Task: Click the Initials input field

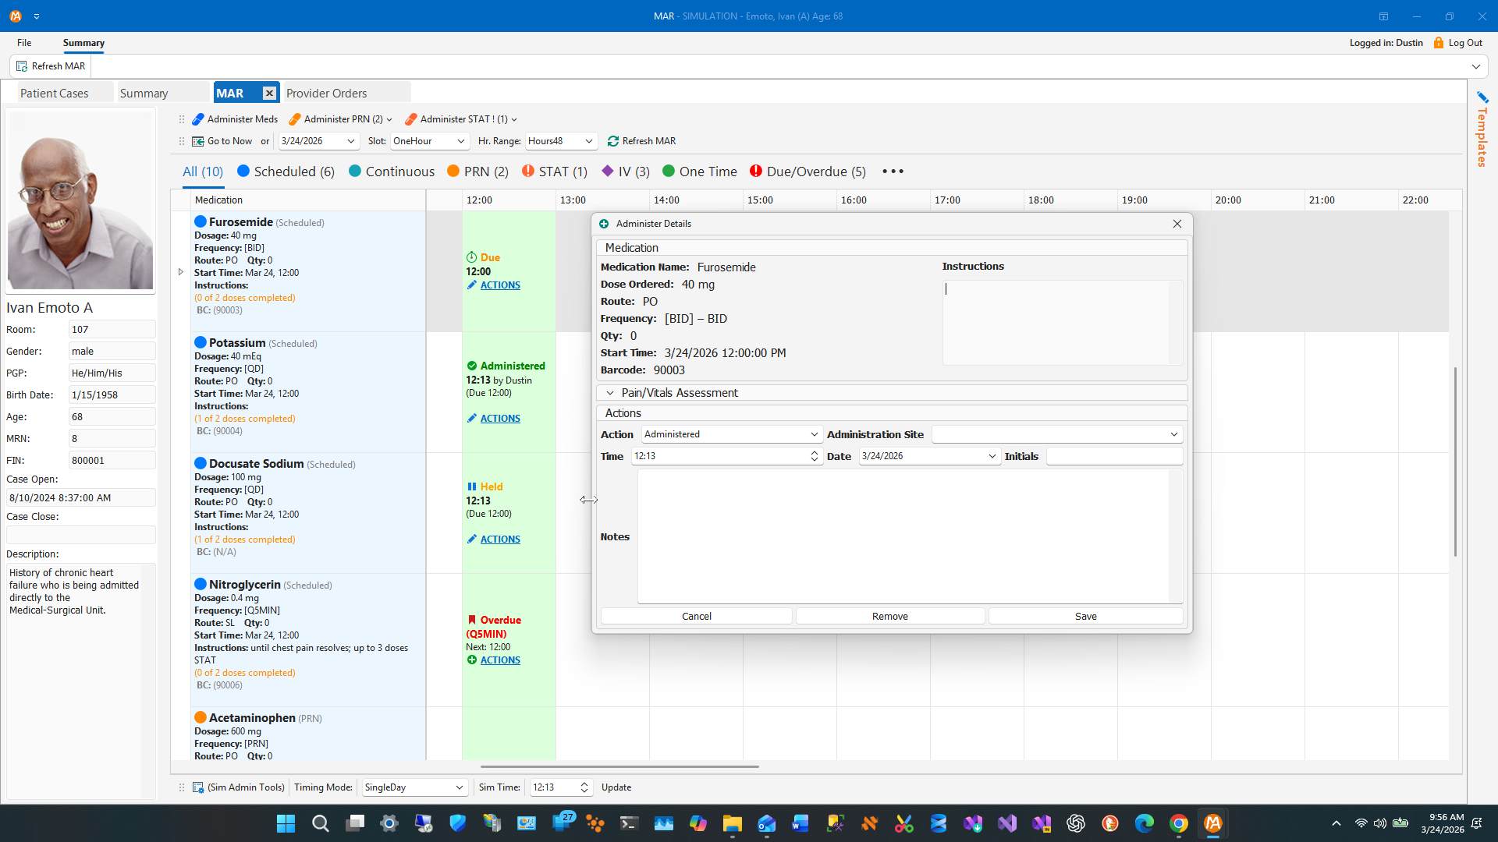Action: point(1114,456)
